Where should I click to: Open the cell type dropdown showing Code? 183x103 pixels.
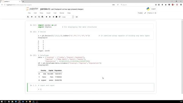click(x=68, y=17)
